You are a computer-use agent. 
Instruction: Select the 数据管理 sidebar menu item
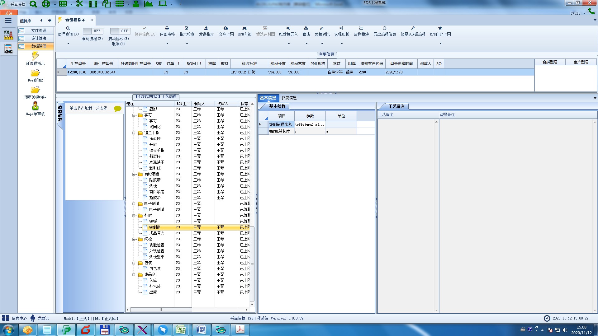pos(39,46)
